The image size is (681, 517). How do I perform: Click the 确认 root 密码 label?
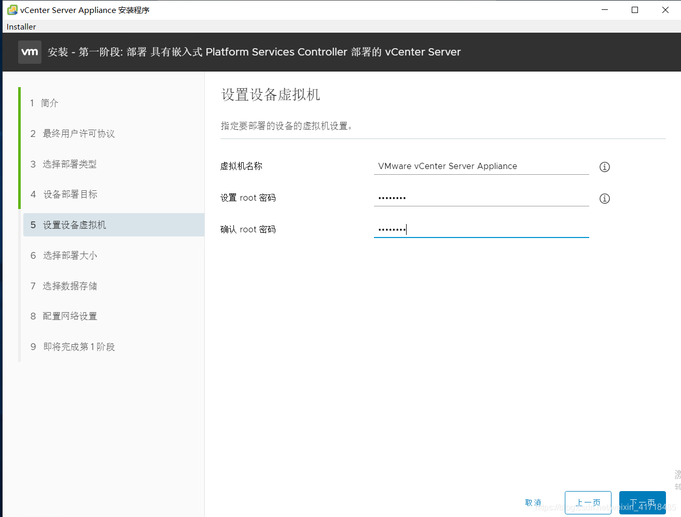(x=248, y=229)
